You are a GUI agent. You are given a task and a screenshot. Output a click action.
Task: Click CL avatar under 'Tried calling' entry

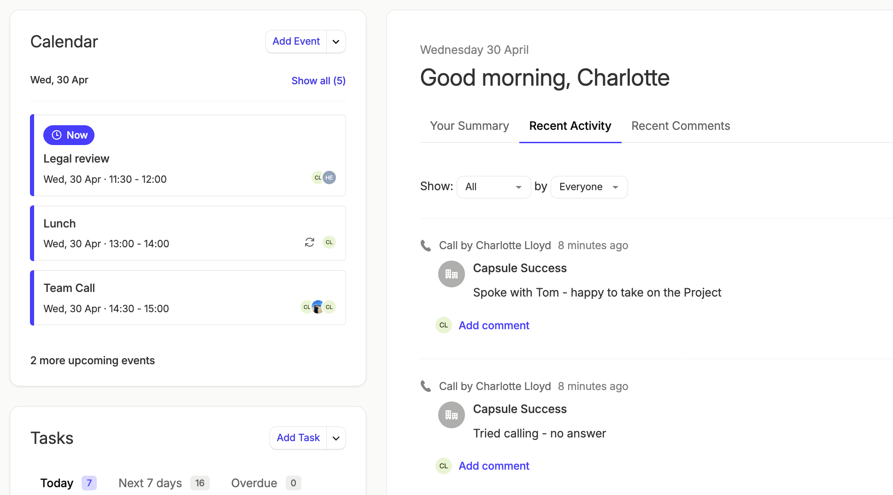pos(444,466)
